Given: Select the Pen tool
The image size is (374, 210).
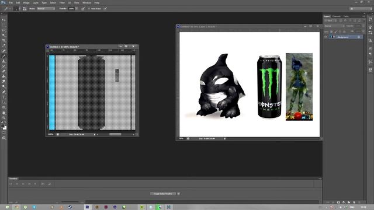Looking at the screenshot, I should pos(4,92).
